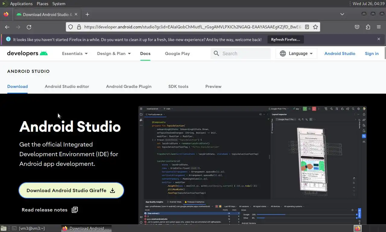This screenshot has width=386, height=232.
Task: Click the Refresh Firefox button
Action: click(286, 39)
